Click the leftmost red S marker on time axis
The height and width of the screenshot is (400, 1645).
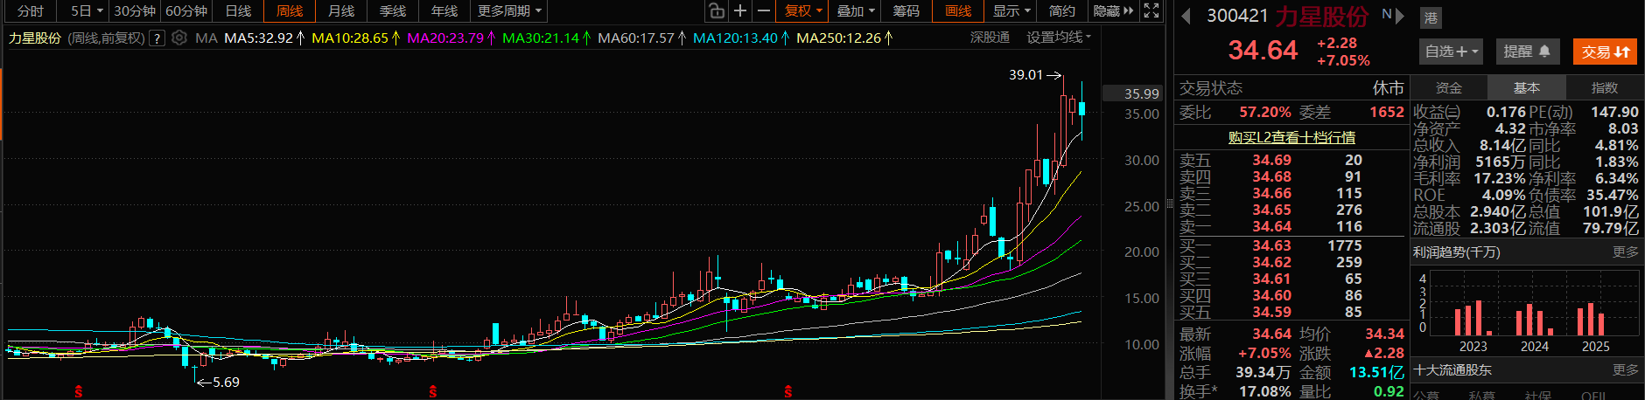pyautogui.click(x=79, y=392)
